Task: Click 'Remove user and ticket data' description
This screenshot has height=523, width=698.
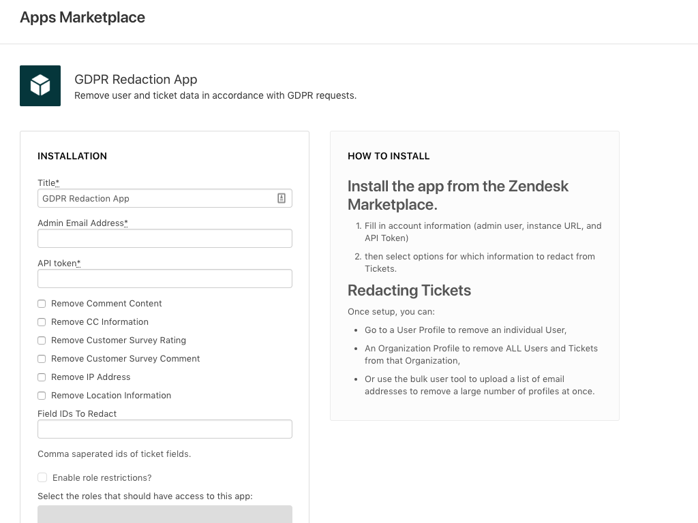Action: pyautogui.click(x=215, y=95)
